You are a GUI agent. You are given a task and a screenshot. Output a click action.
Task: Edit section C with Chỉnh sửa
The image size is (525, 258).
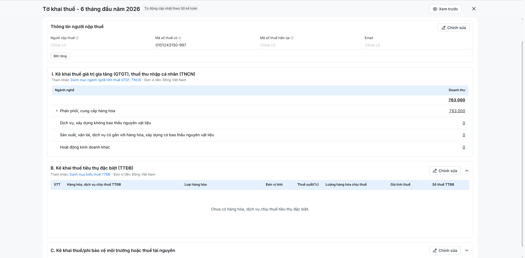[445, 250]
